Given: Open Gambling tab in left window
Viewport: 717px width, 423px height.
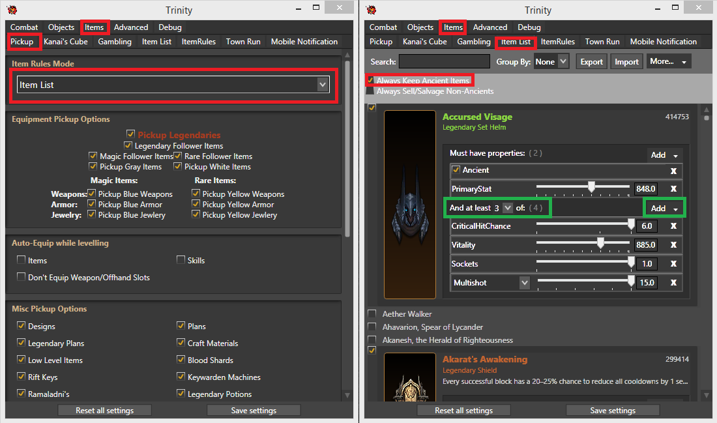Looking at the screenshot, I should (115, 42).
